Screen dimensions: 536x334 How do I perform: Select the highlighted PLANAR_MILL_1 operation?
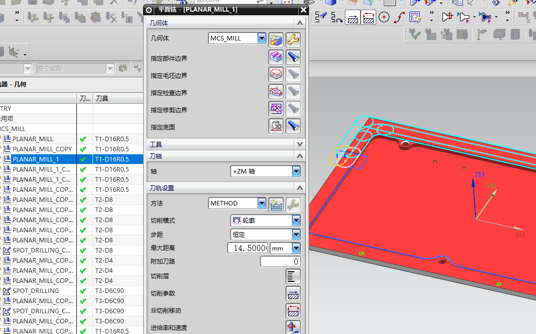click(x=35, y=159)
